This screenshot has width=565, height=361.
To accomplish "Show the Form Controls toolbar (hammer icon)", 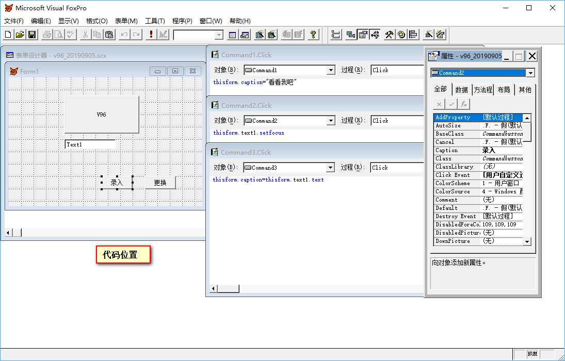I will 389,35.
